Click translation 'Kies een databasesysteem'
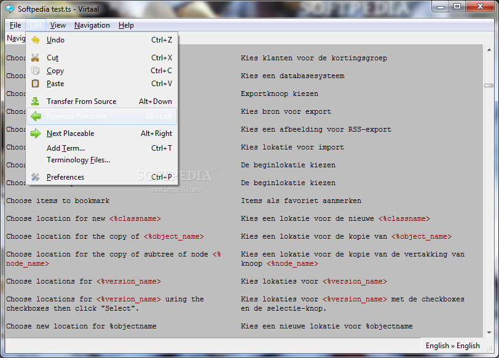 293,76
